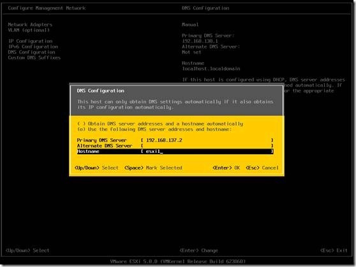This screenshot has height=267, width=356.
Task: Click 'Alternate DNS Server:' label in right pane
Action: click(x=211, y=47)
